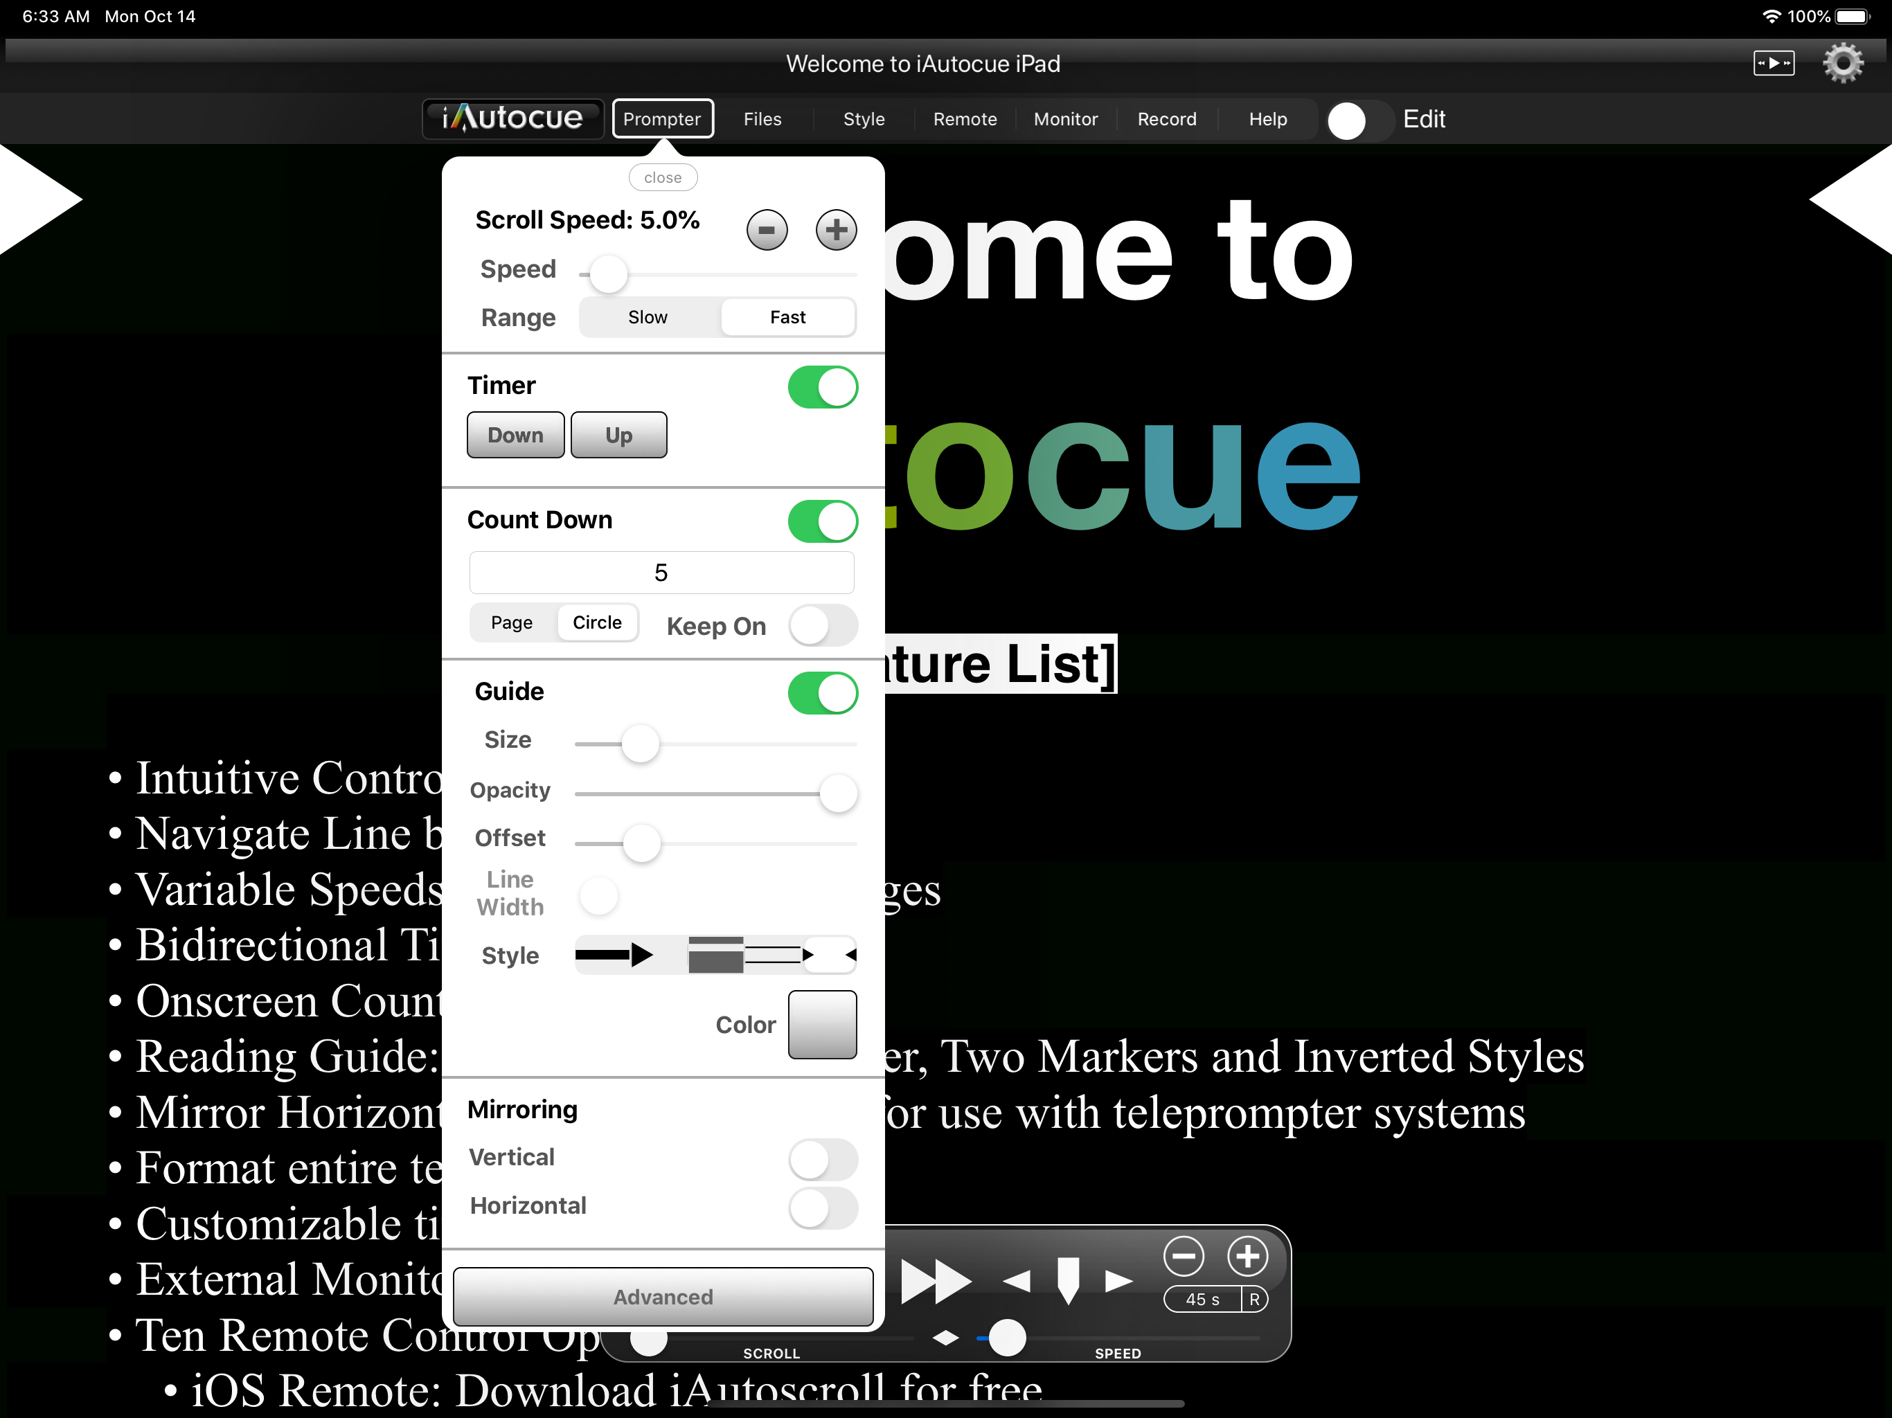Tap the 'Scroll Speed: 5.0%' label
The width and height of the screenshot is (1892, 1418).
[588, 219]
